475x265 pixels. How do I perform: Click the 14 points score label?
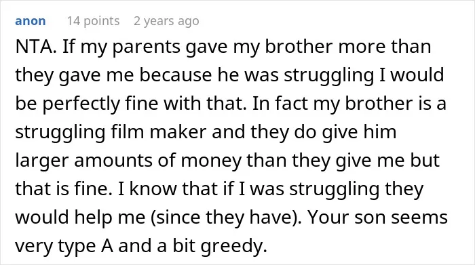click(x=94, y=21)
